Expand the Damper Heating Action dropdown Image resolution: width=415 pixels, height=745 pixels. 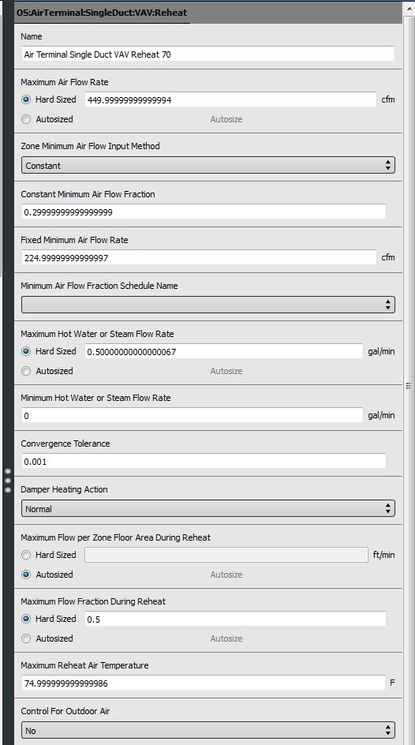pos(208,508)
